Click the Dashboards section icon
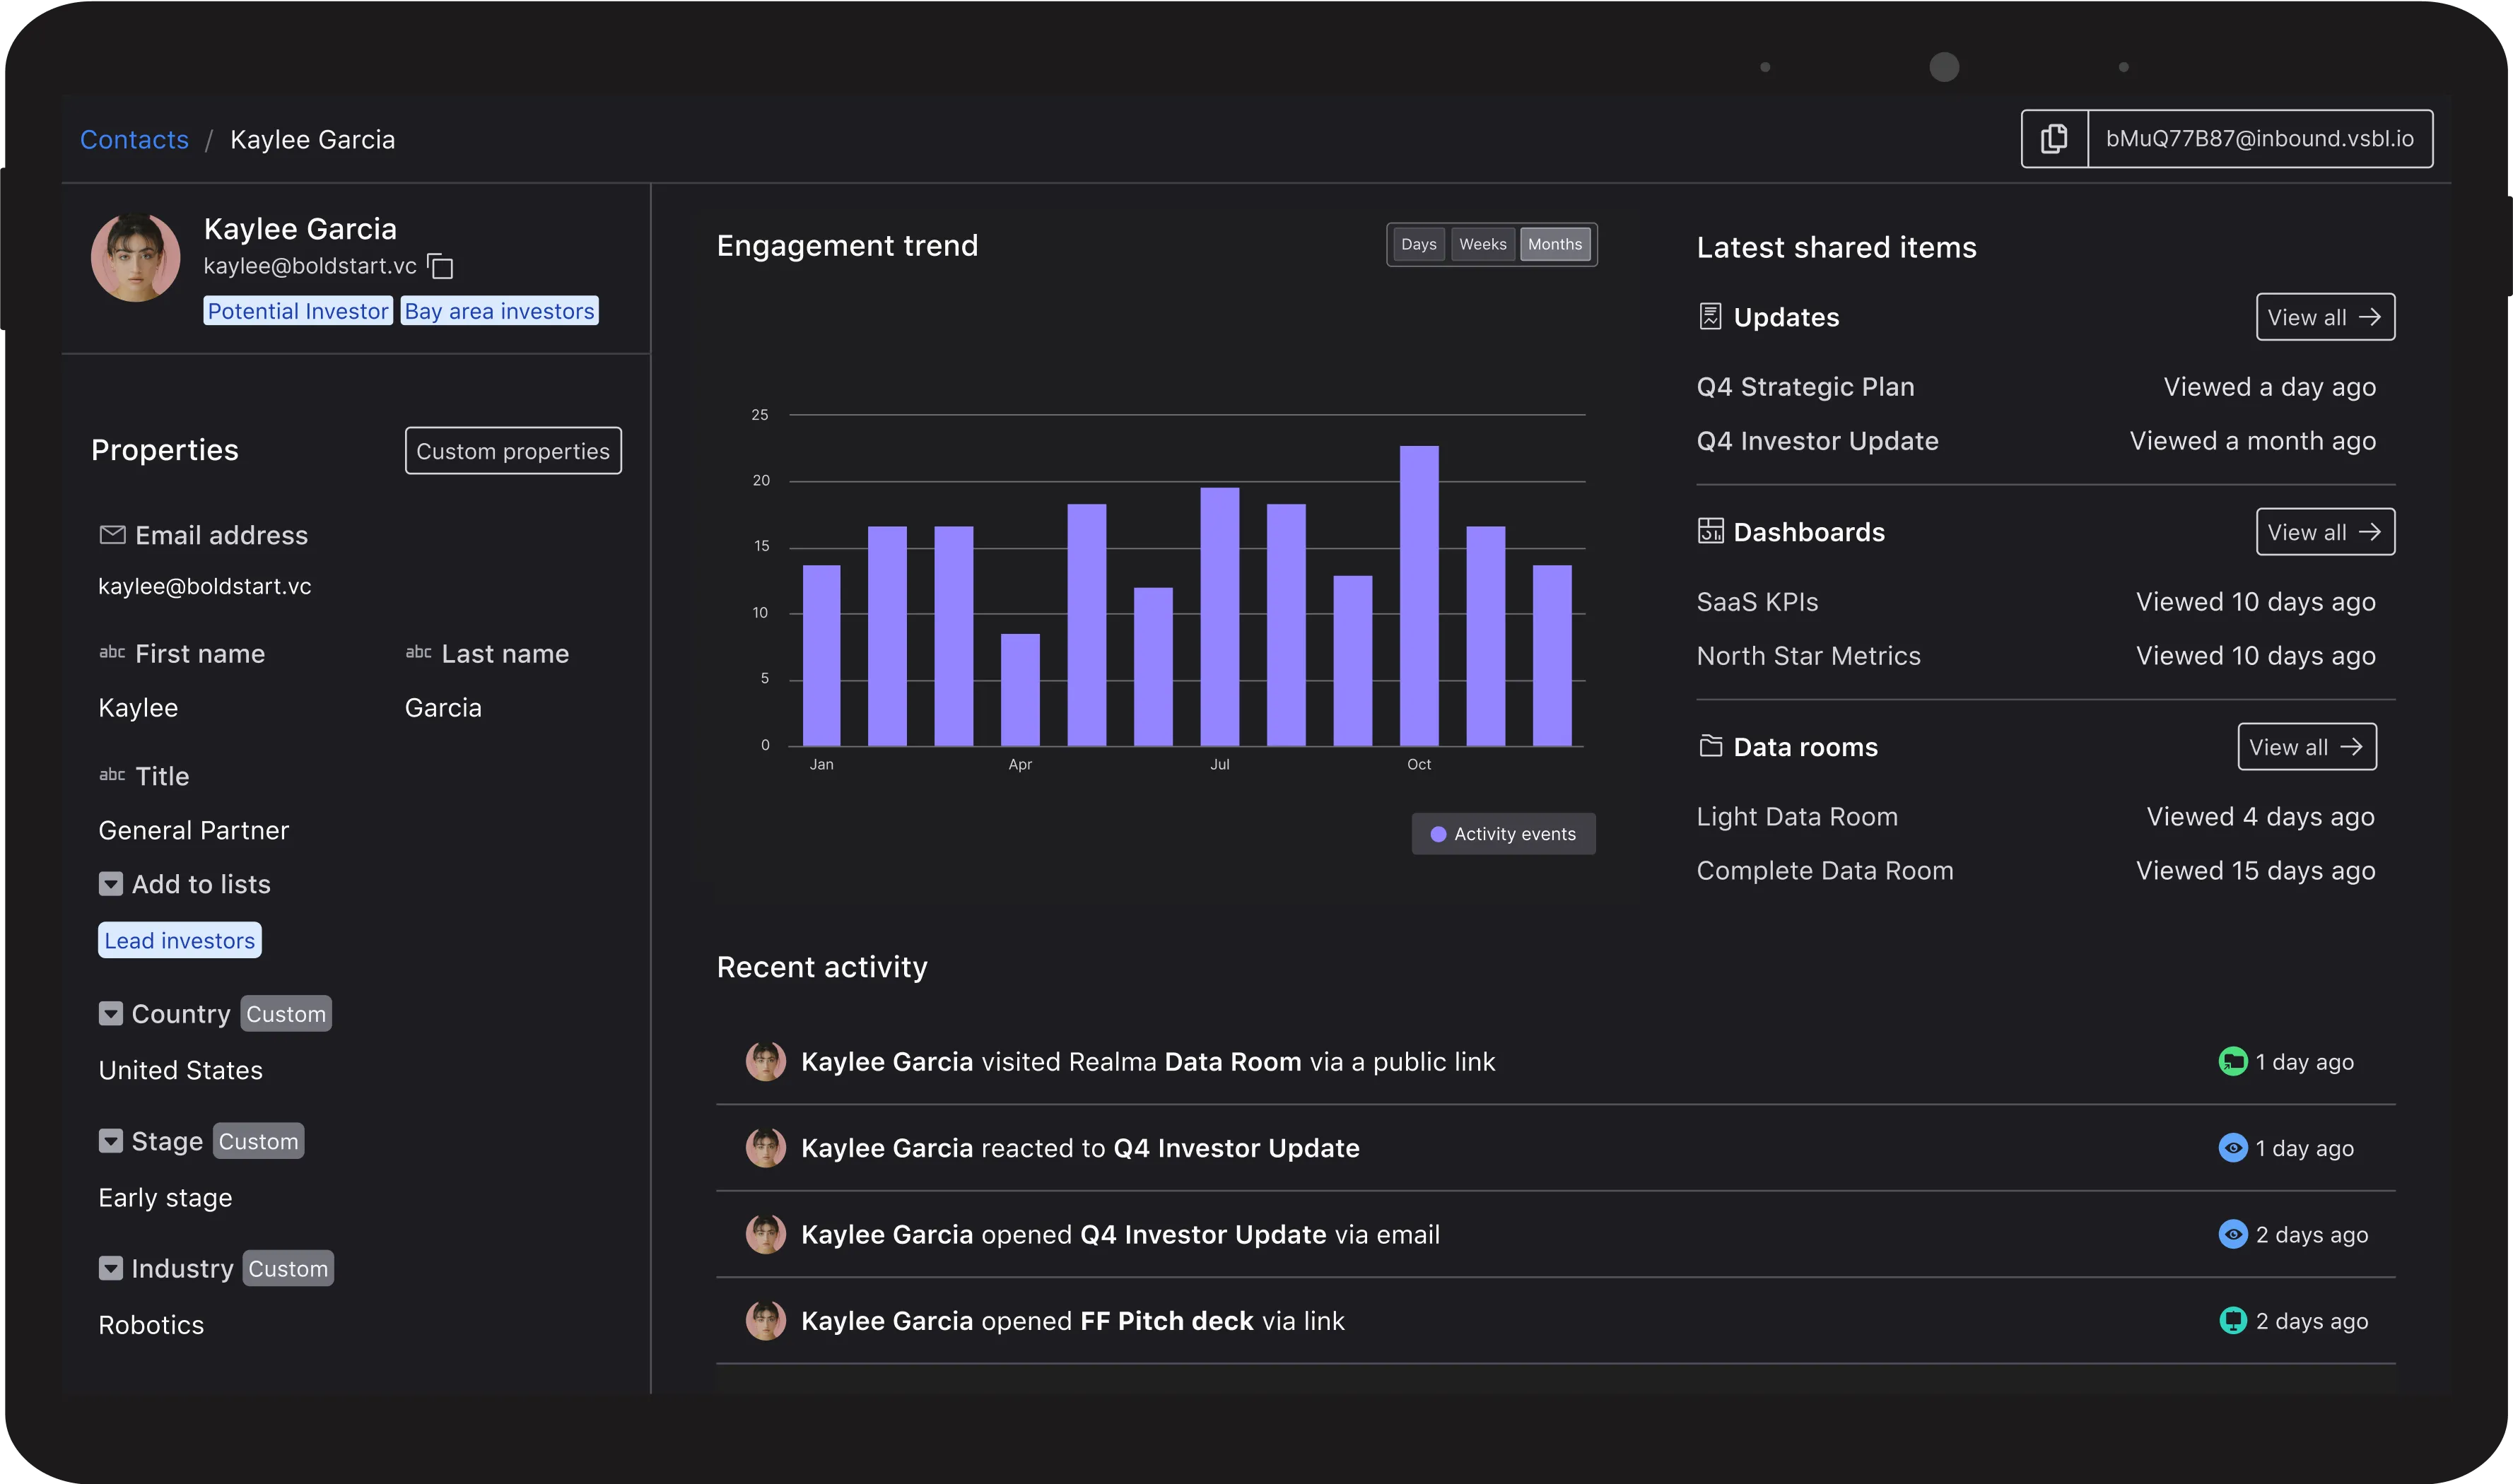Screen dimensions: 2513x1484 [x=1710, y=531]
